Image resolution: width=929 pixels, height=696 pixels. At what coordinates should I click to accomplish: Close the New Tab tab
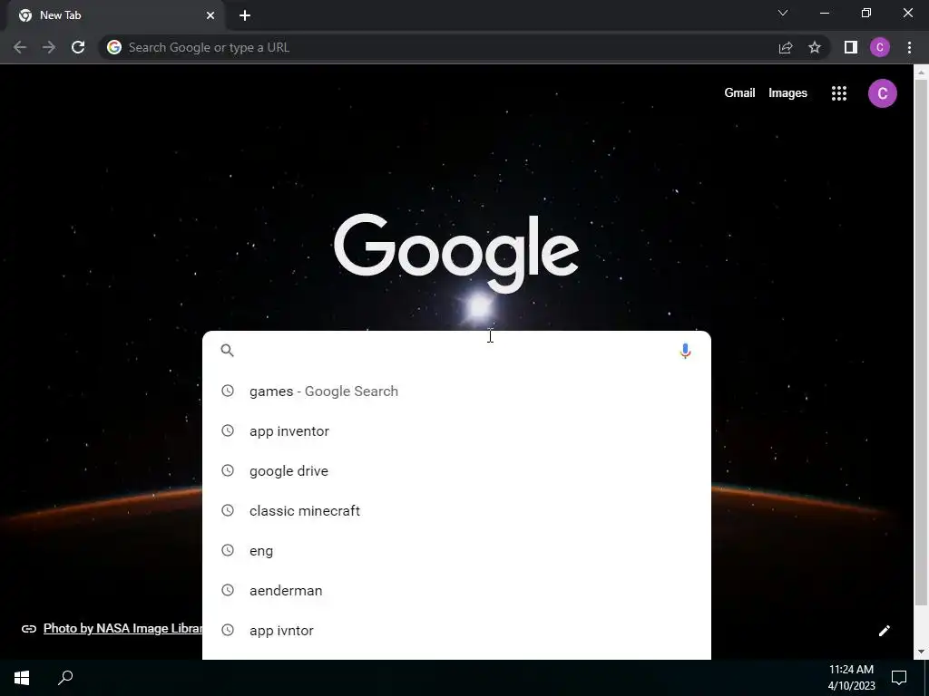point(210,15)
